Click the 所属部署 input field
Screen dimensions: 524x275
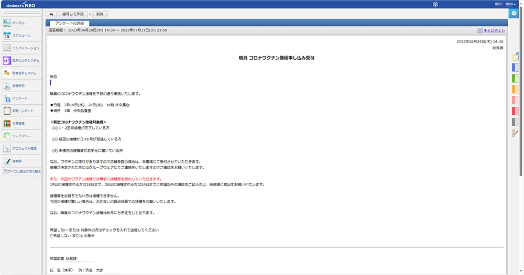click(80, 259)
